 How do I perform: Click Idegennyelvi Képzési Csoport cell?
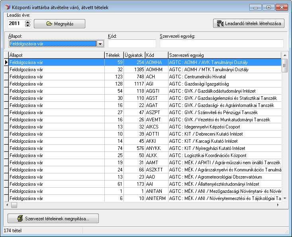coord(225,127)
